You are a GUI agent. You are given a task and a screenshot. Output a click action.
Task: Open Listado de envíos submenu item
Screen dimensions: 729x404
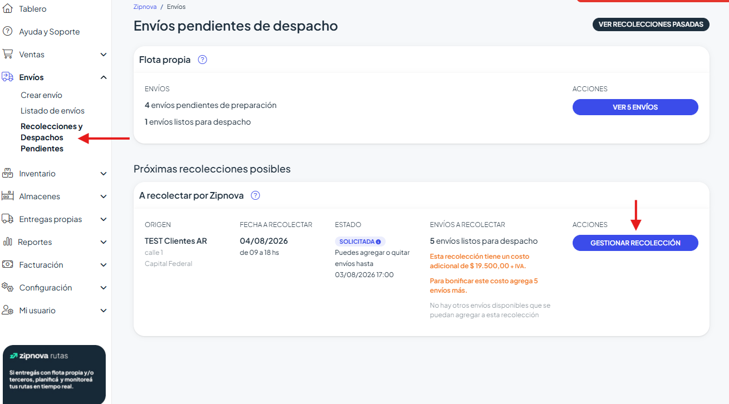coord(52,111)
